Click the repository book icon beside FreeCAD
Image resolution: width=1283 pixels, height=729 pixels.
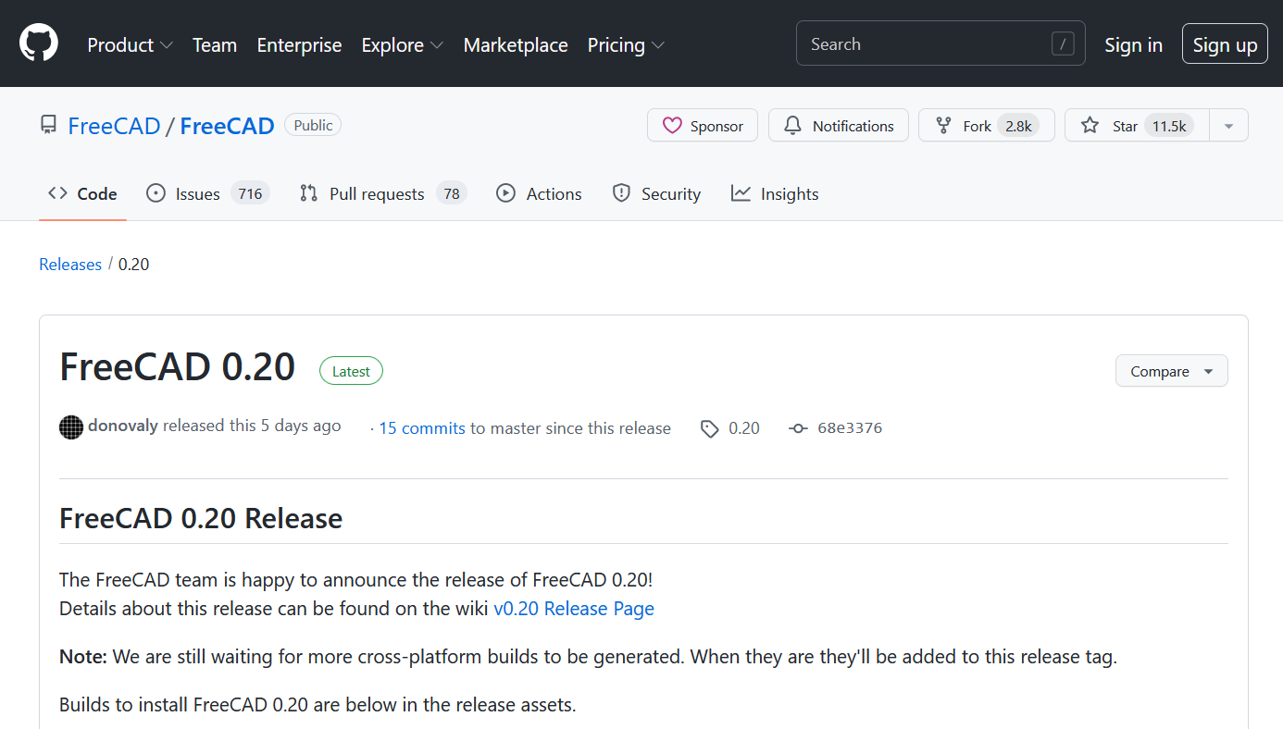(x=48, y=125)
